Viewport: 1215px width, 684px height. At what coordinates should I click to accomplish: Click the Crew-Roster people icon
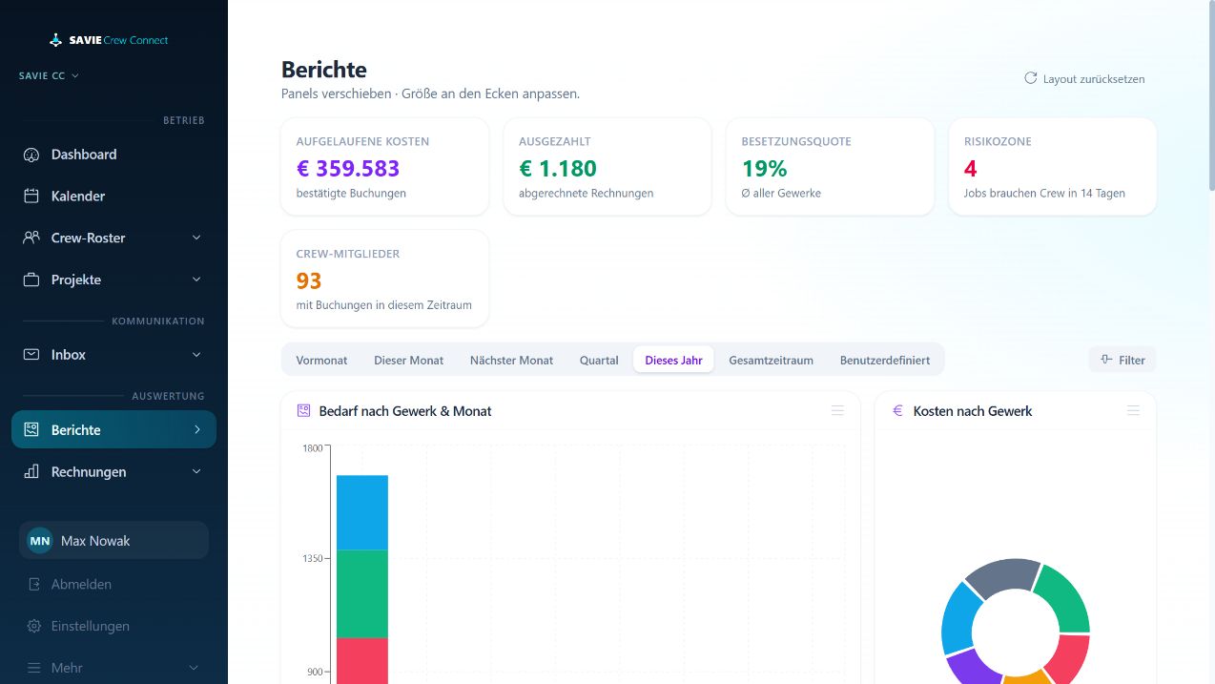pos(31,238)
